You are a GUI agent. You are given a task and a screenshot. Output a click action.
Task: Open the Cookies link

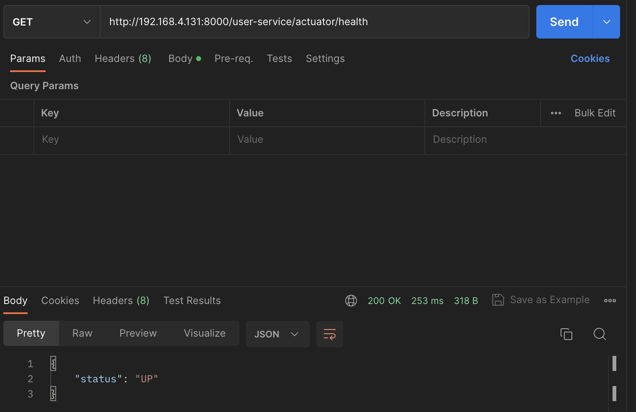click(x=590, y=59)
